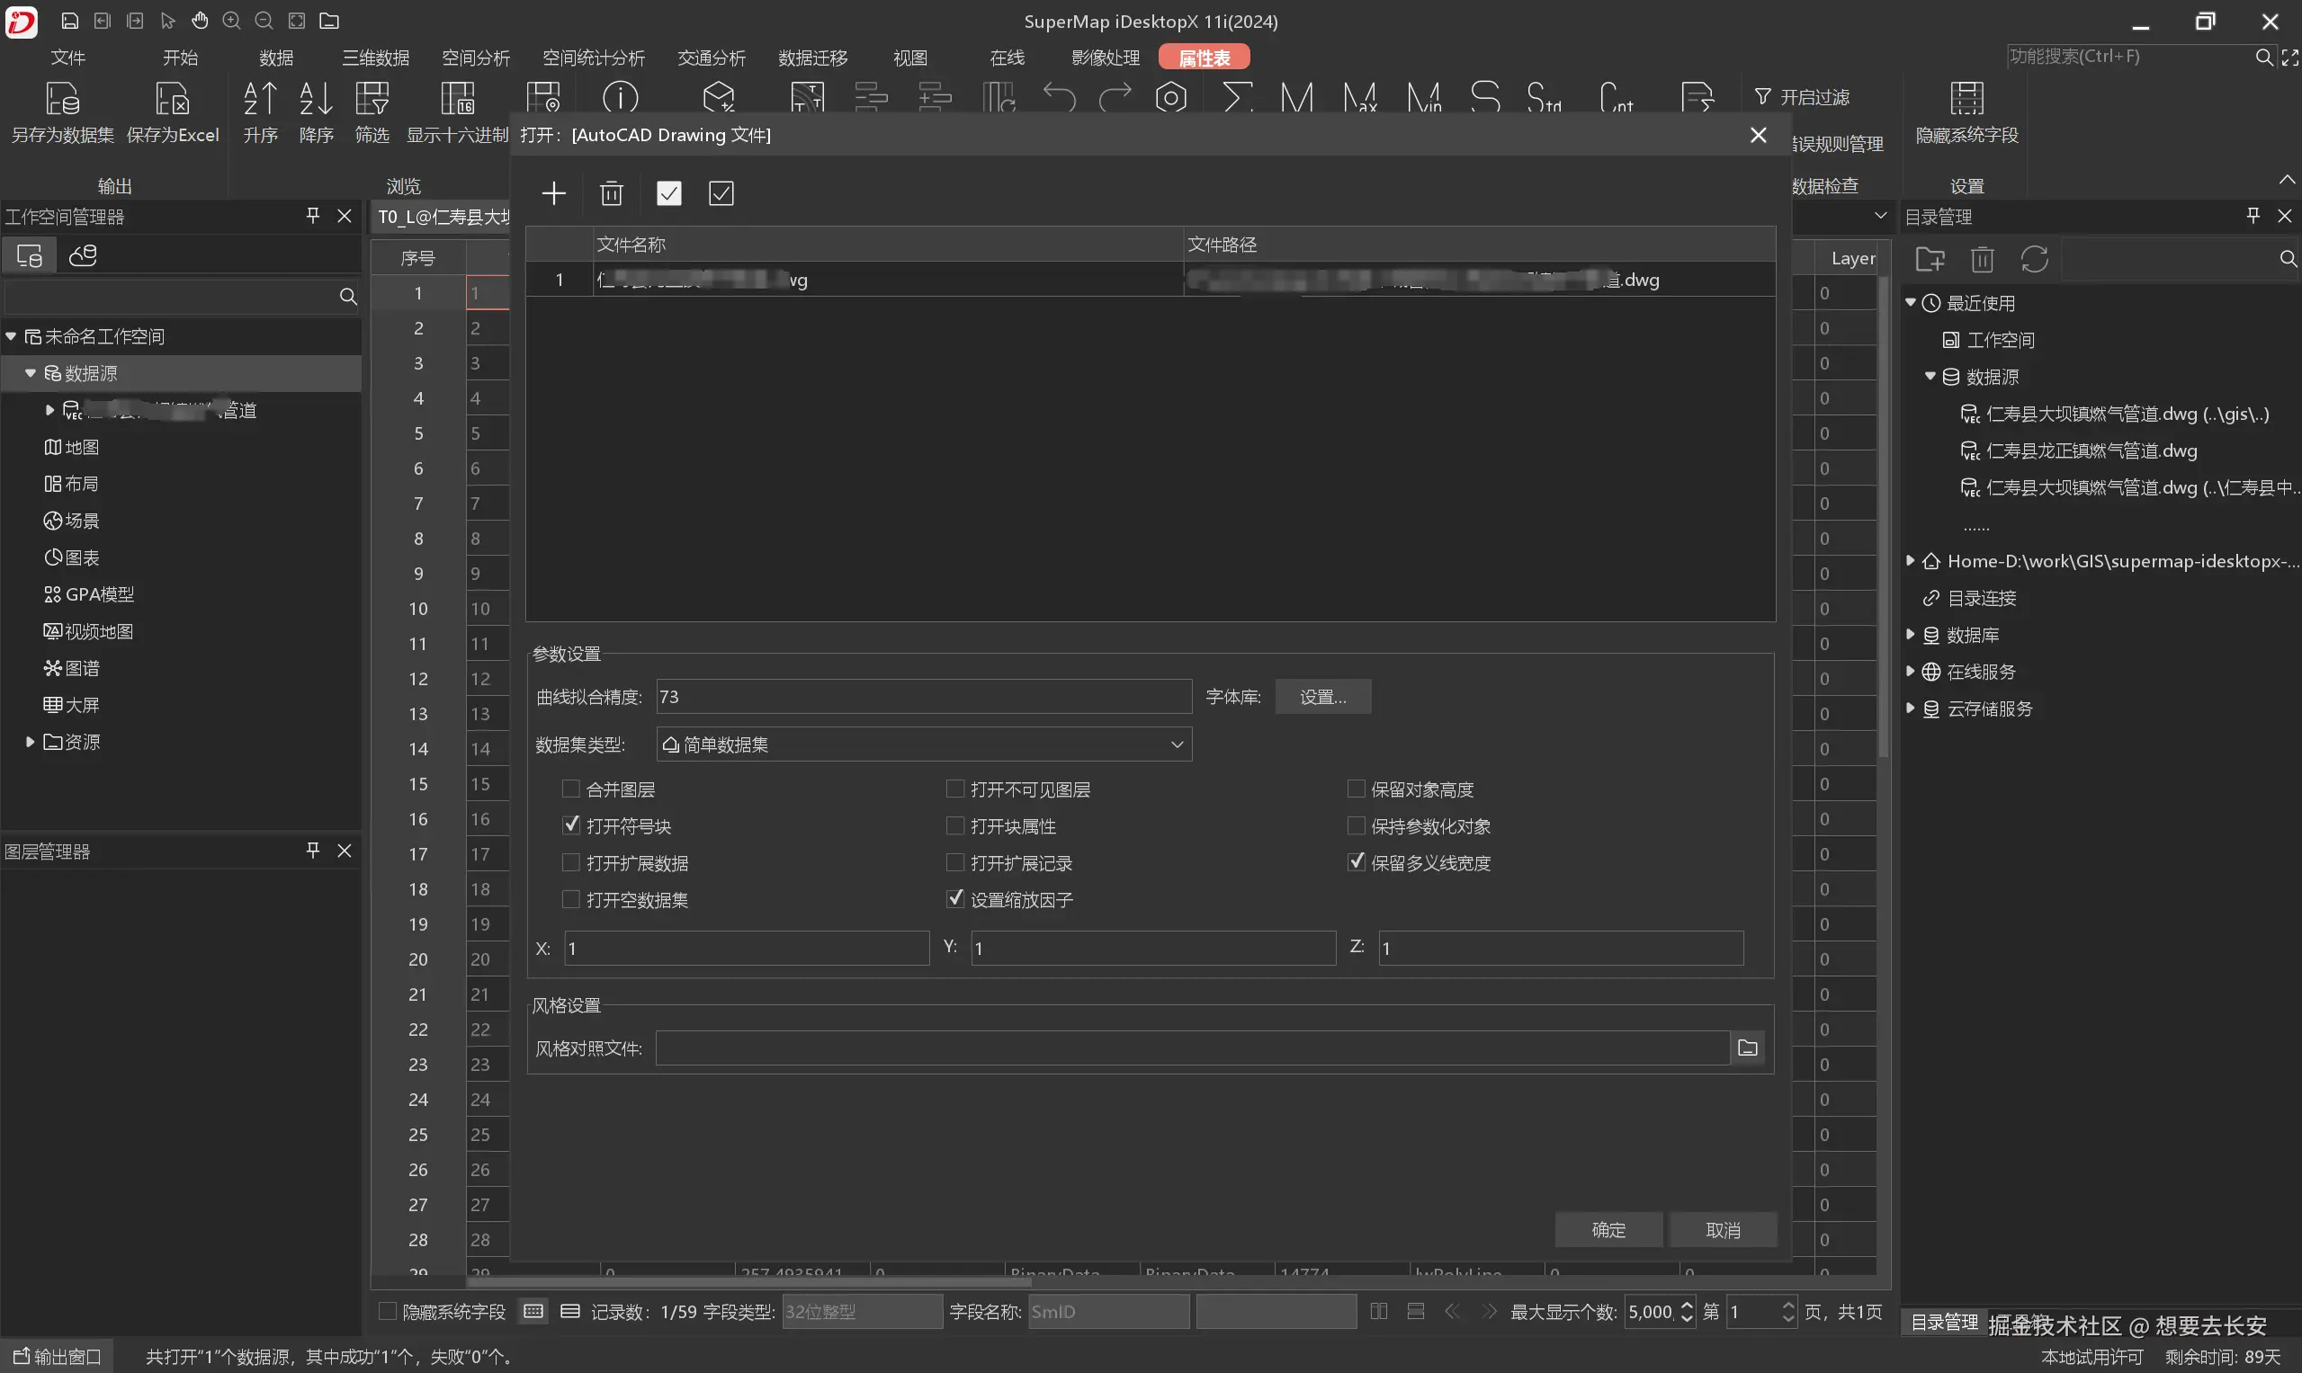
Task: Click the Min statistics icon
Action: pyautogui.click(x=1424, y=97)
